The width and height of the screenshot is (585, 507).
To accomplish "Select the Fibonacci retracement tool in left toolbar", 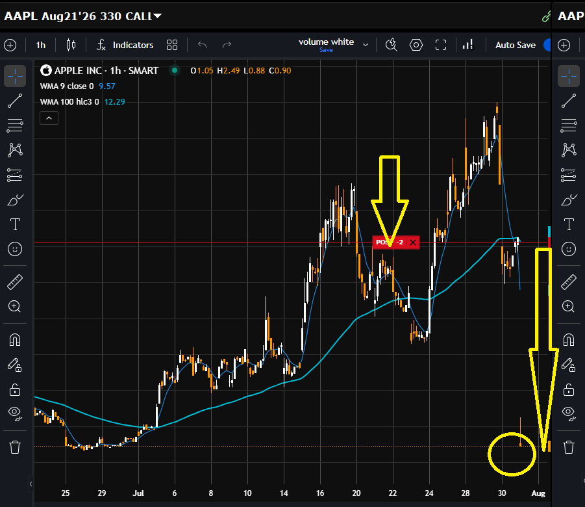I will click(x=15, y=125).
